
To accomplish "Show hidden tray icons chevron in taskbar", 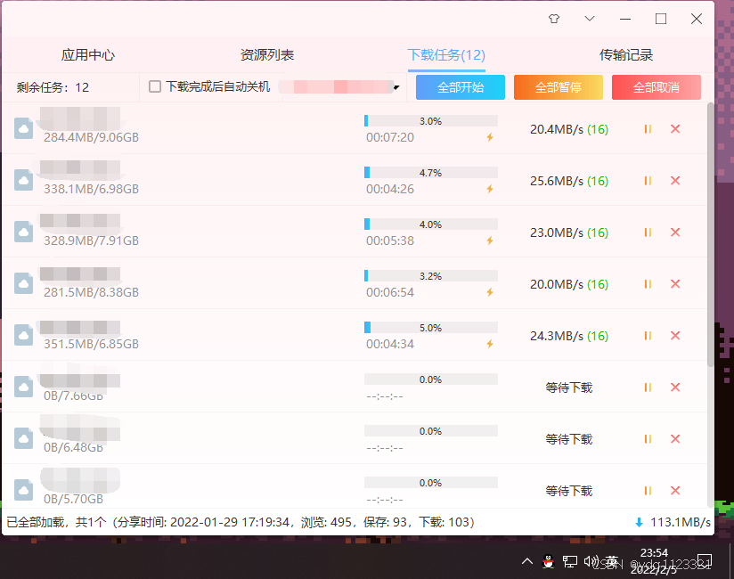I will click(527, 561).
